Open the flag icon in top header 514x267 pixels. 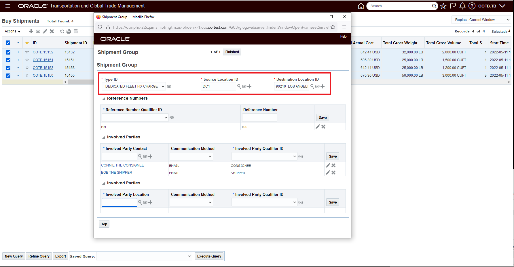pyautogui.click(x=453, y=6)
